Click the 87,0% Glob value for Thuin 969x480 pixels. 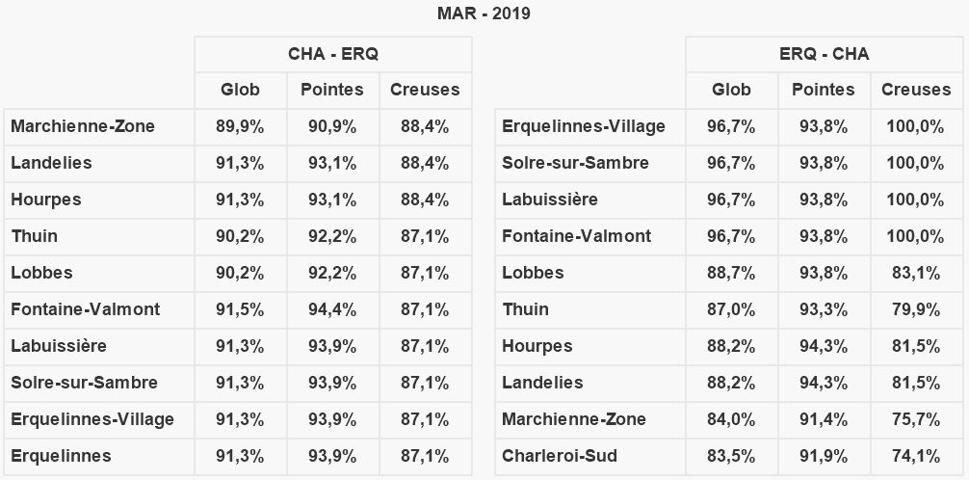point(731,309)
